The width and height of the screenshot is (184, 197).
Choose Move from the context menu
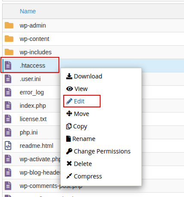point(78,114)
